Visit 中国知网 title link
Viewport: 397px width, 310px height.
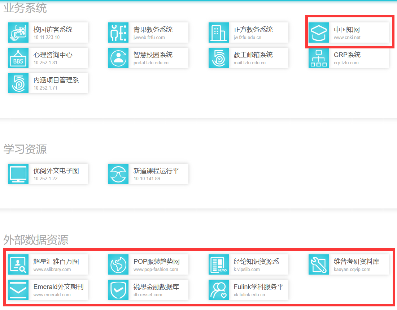tap(347, 30)
